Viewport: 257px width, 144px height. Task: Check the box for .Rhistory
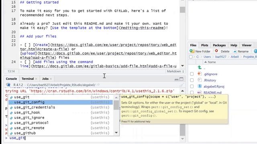192,80
